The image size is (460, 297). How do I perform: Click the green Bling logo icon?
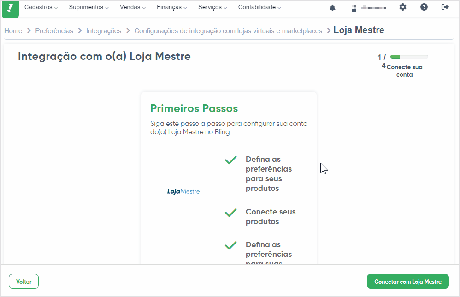[10, 9]
